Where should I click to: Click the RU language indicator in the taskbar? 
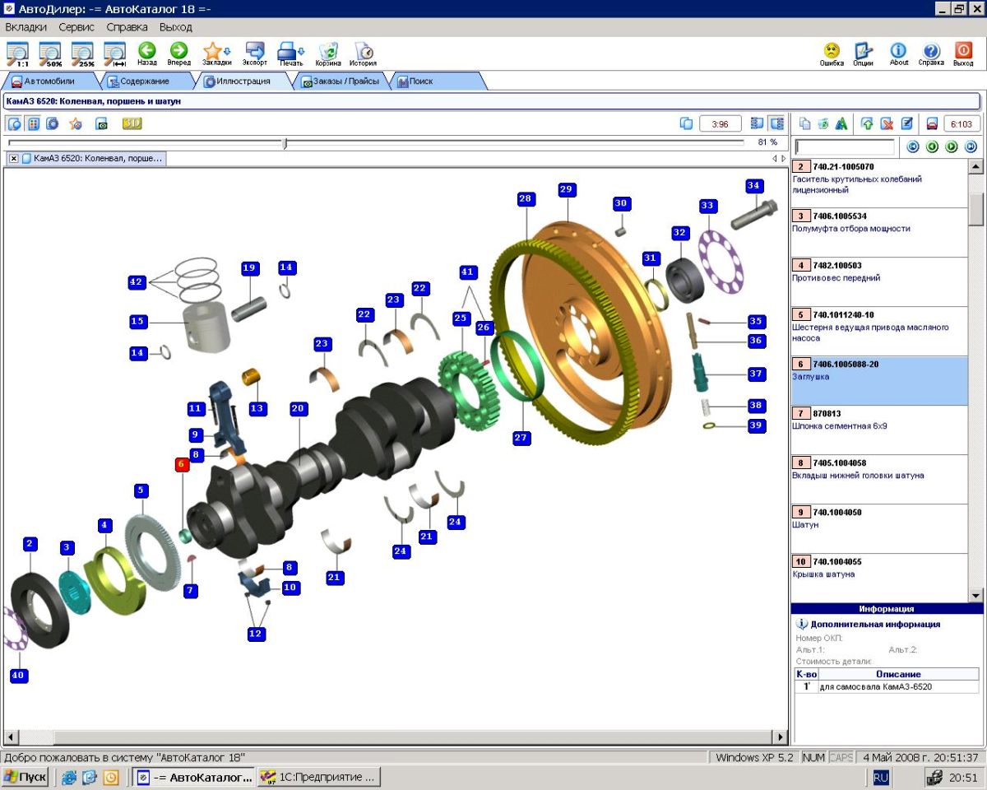[881, 777]
